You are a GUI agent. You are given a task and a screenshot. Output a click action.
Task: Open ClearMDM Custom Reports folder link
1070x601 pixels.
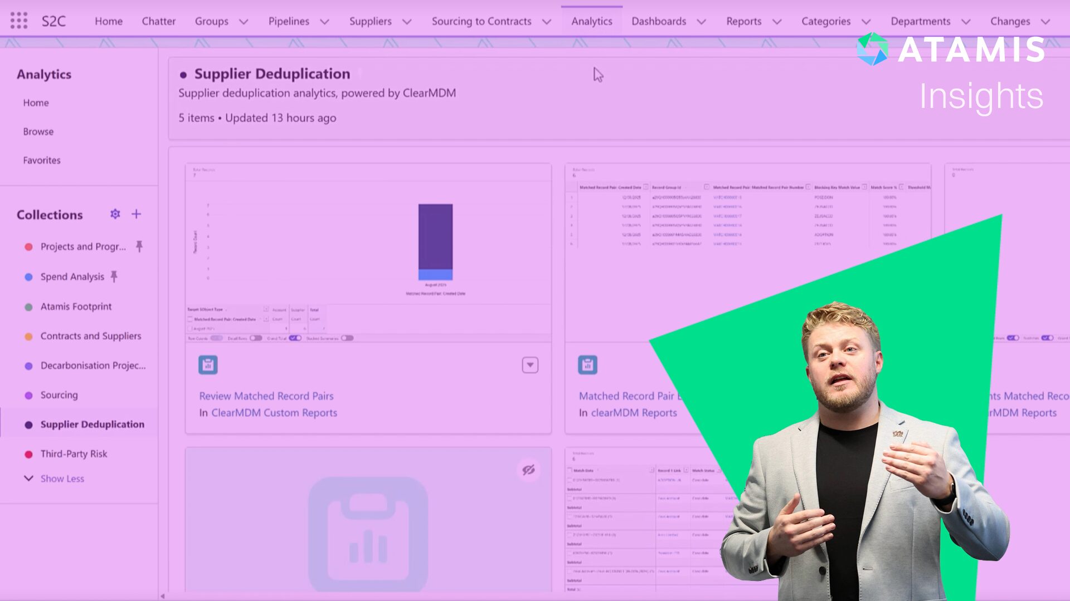pyautogui.click(x=274, y=412)
